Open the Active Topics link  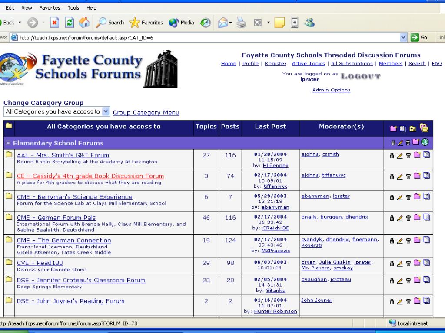pyautogui.click(x=308, y=64)
